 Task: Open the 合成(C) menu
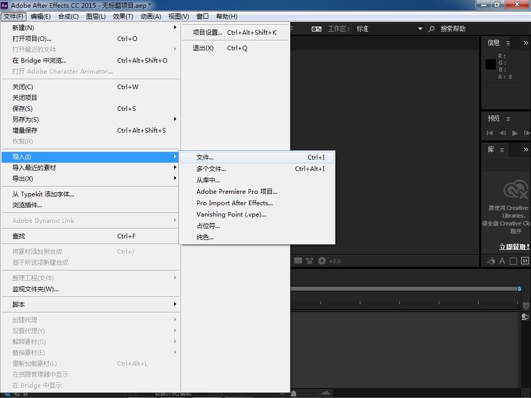tap(68, 17)
